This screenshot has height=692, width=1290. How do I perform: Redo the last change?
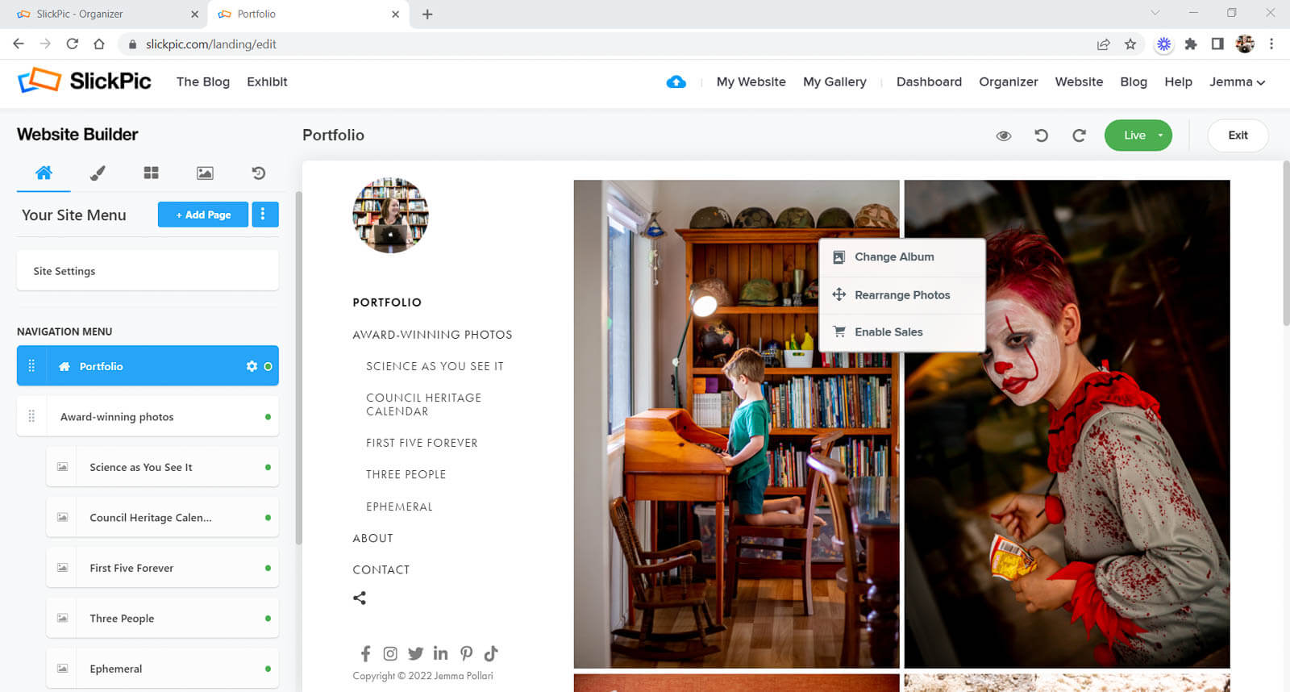[1079, 135]
